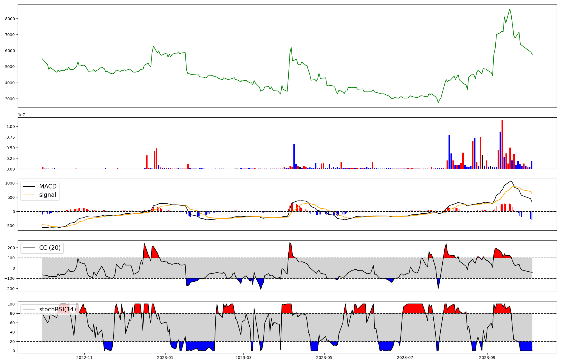Image resolution: width=561 pixels, height=364 pixels.
Task: Click the highest peak of green price line
Action: (x=510, y=9)
